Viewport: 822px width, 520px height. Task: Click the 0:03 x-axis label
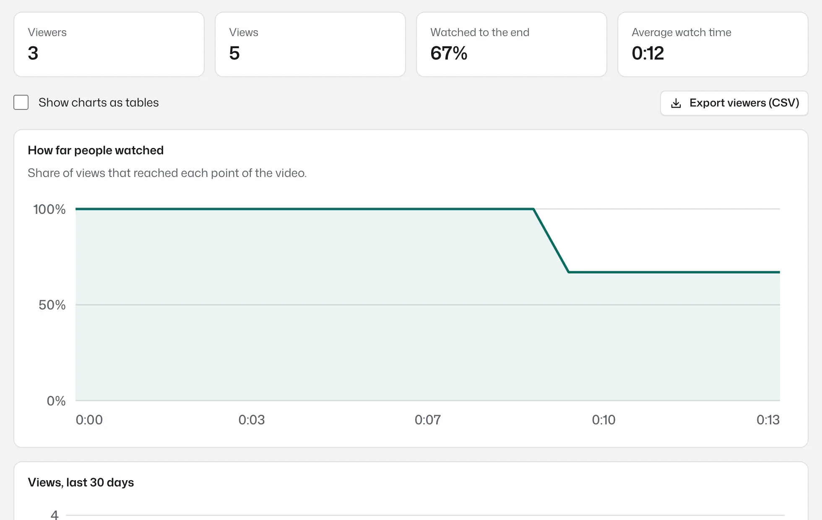(252, 420)
